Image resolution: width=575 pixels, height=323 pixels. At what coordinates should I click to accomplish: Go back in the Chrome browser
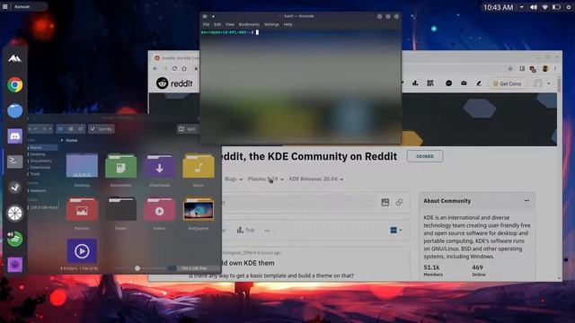tap(155, 68)
